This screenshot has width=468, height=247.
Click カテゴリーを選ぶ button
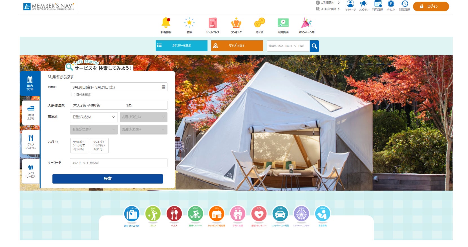tap(182, 46)
